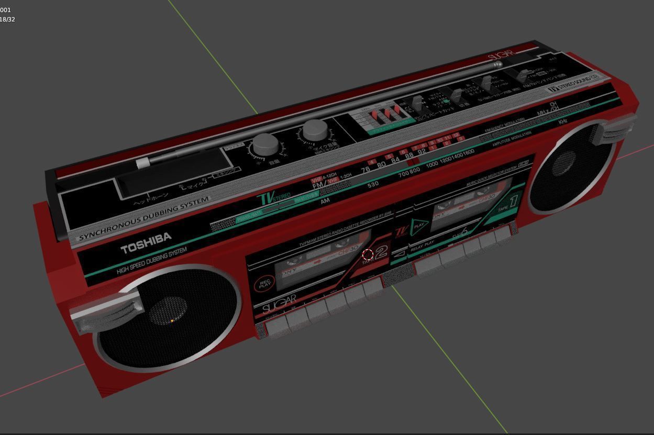
Task: Click the right handle bracket
Action: click(613, 130)
